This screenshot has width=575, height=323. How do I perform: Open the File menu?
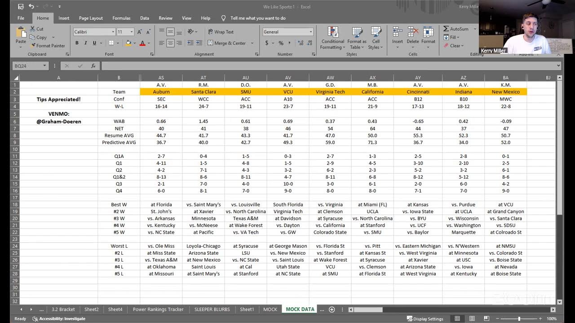point(21,18)
